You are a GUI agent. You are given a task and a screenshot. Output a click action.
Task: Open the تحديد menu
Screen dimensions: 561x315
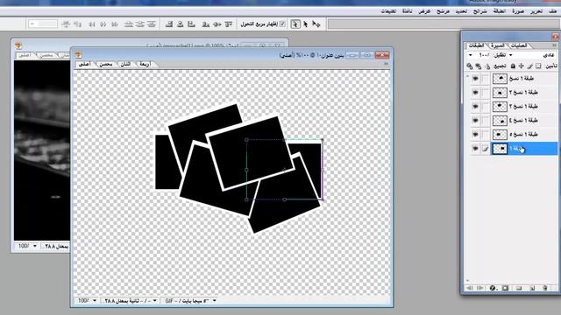461,11
